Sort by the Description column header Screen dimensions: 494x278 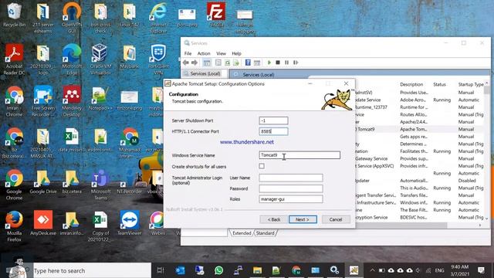click(x=411, y=84)
